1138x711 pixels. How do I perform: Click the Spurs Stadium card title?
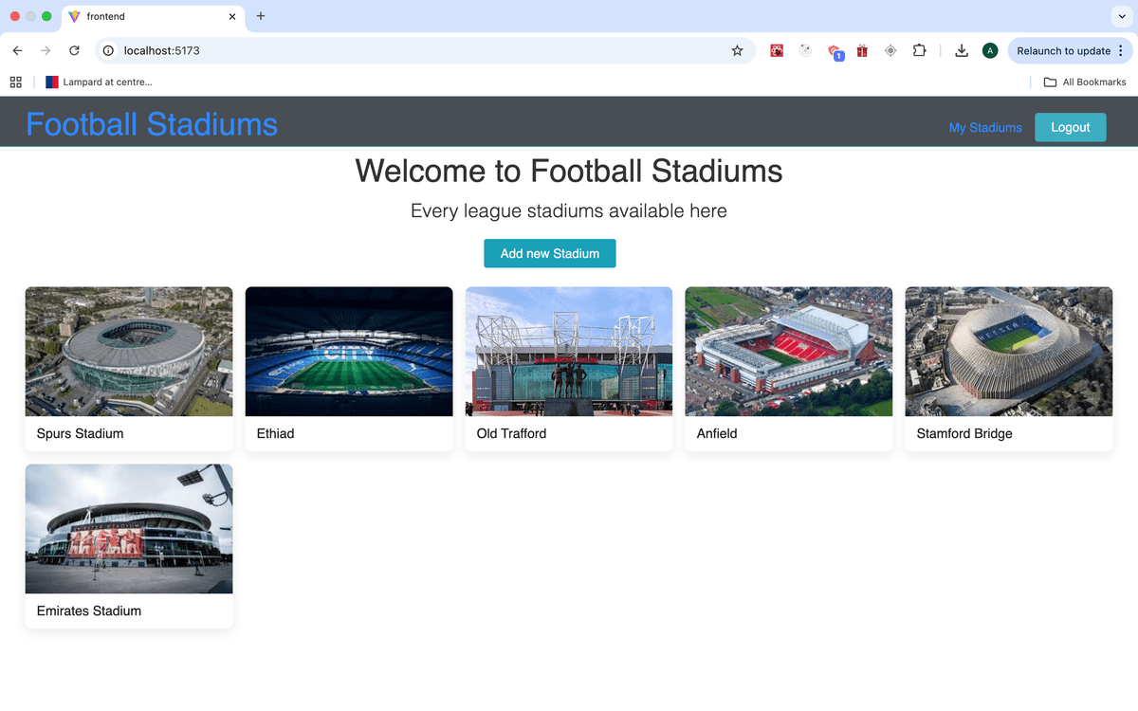point(80,433)
